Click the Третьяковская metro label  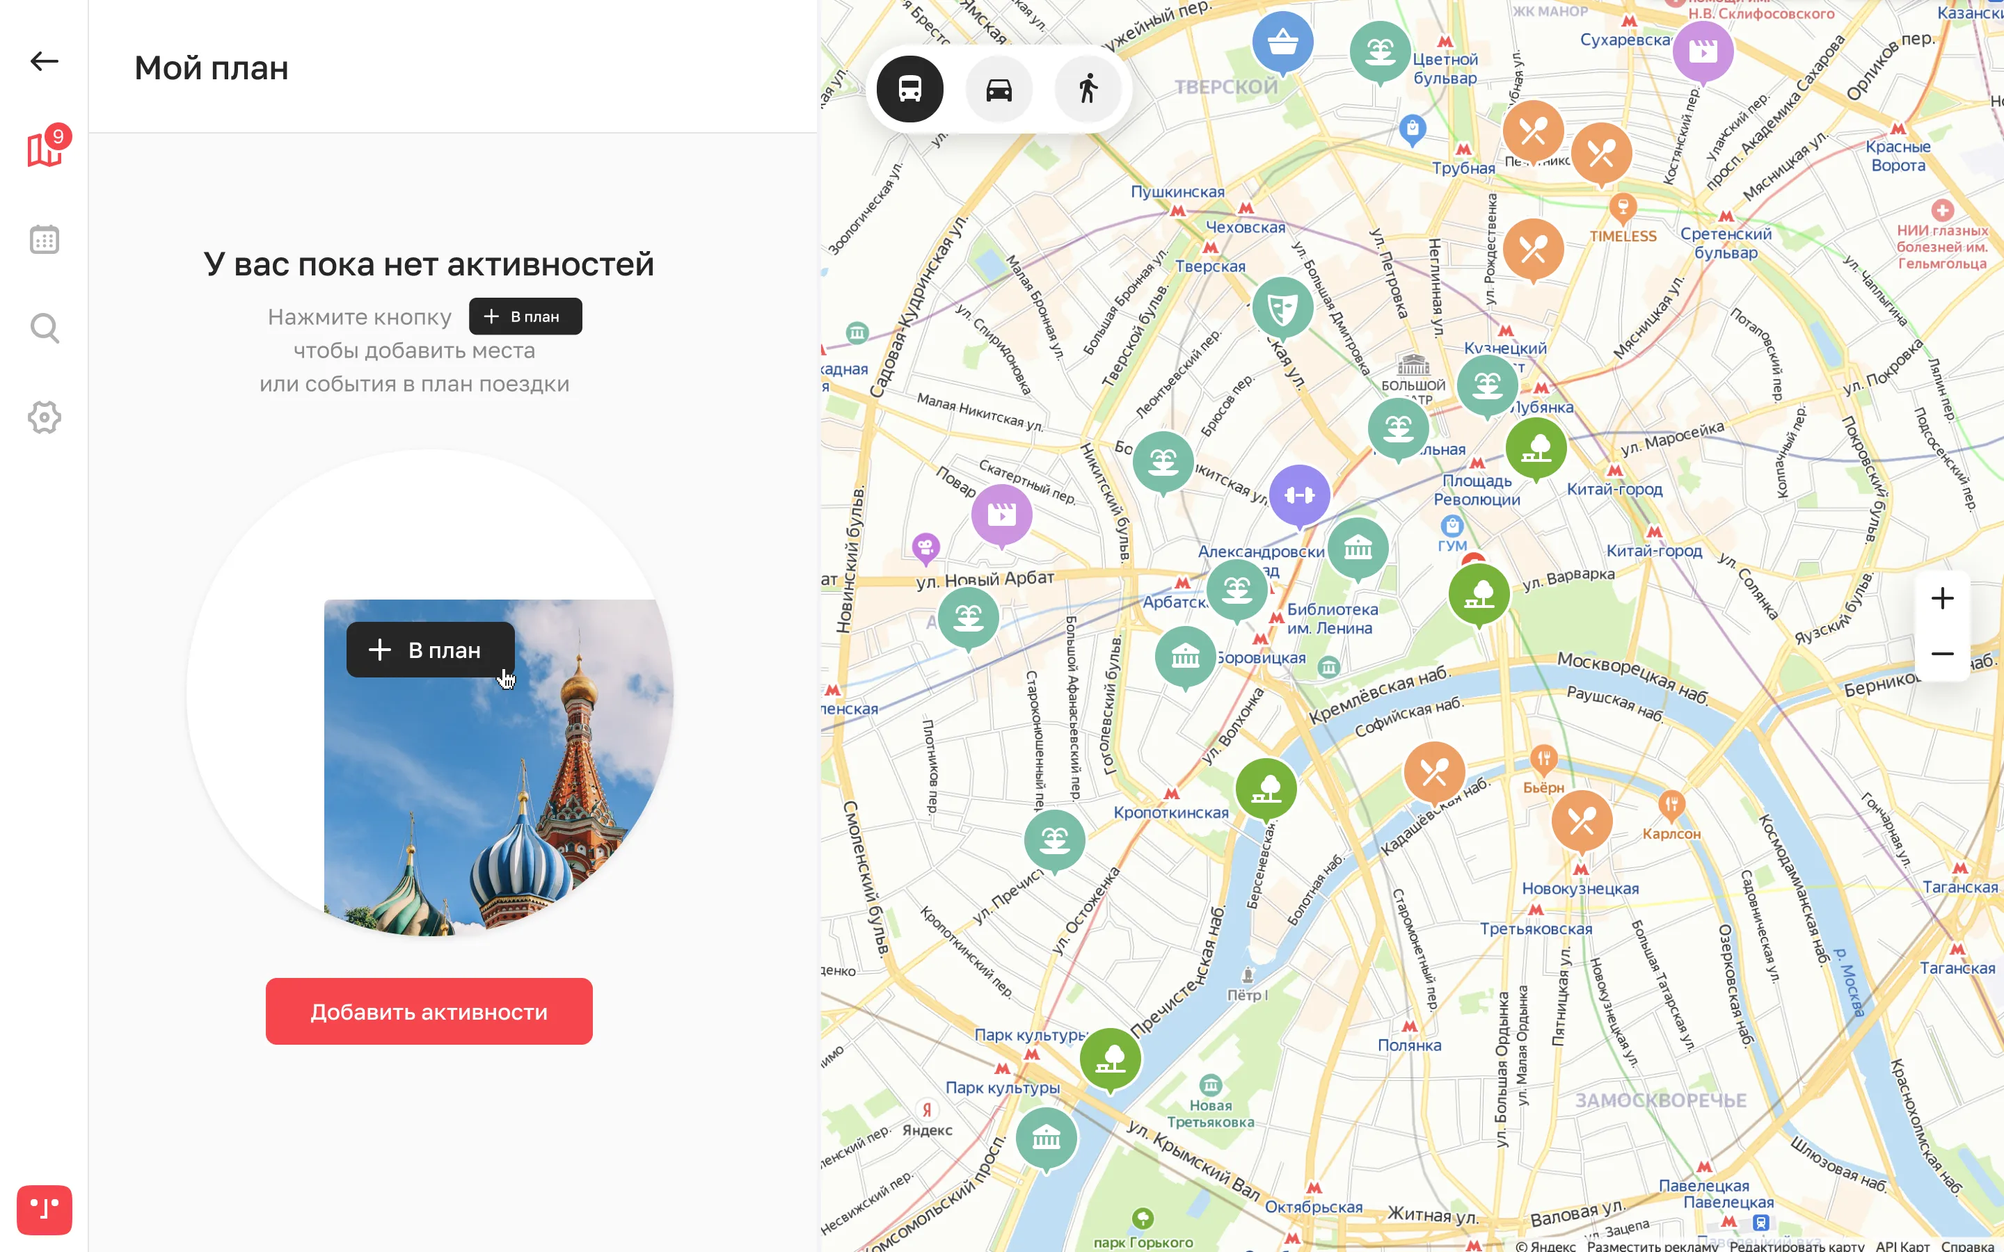[x=1536, y=929]
